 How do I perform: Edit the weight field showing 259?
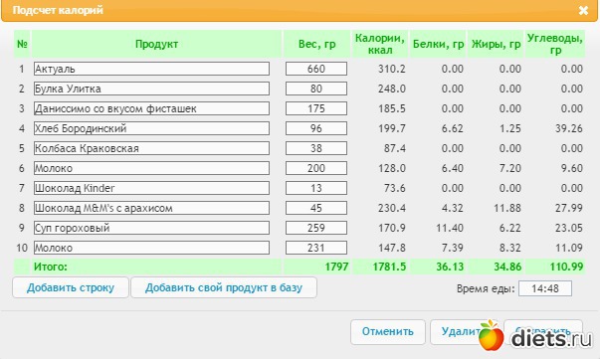click(316, 228)
